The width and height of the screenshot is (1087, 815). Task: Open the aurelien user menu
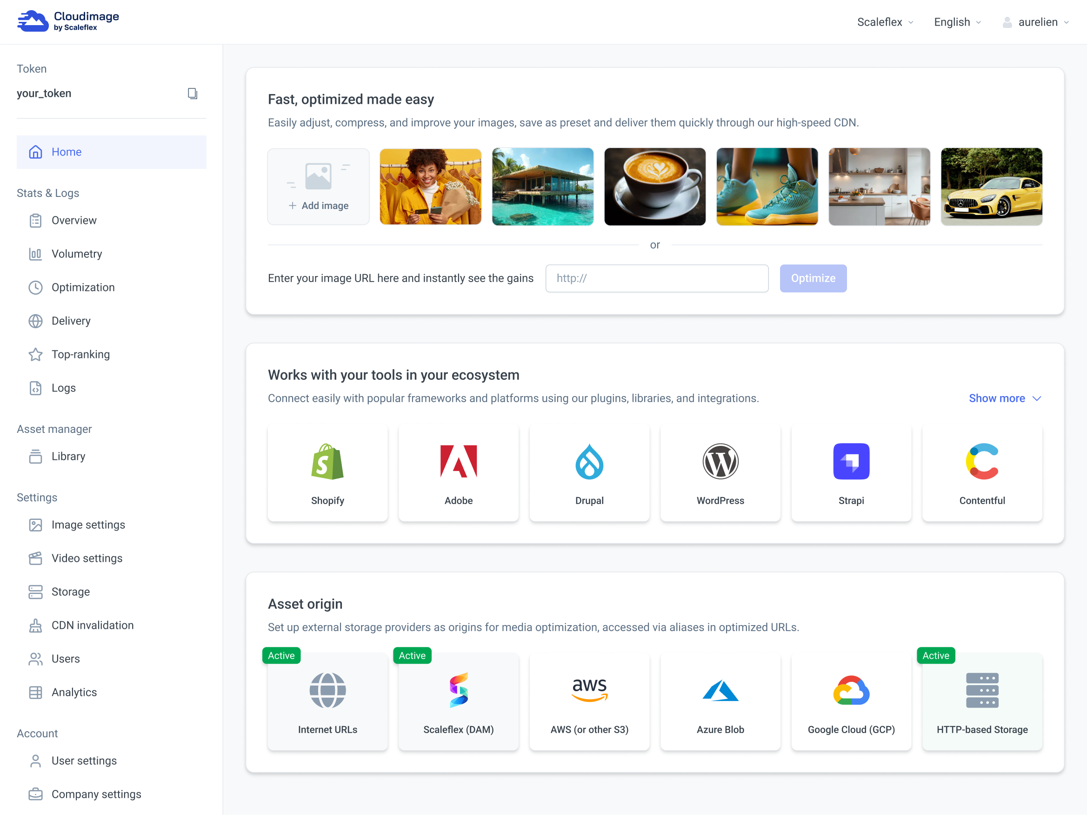point(1036,22)
